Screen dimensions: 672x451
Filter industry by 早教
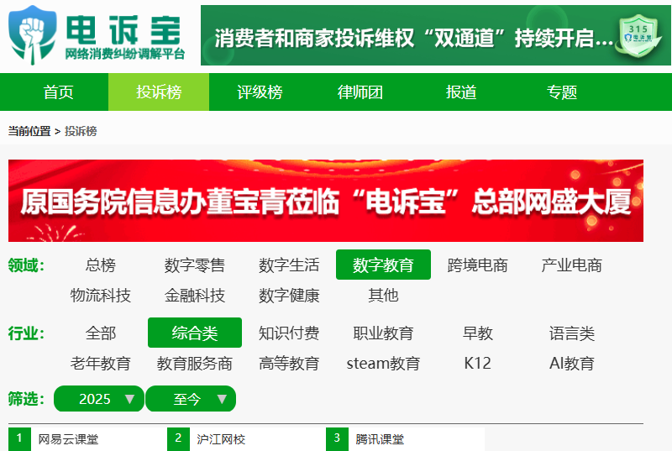click(477, 333)
